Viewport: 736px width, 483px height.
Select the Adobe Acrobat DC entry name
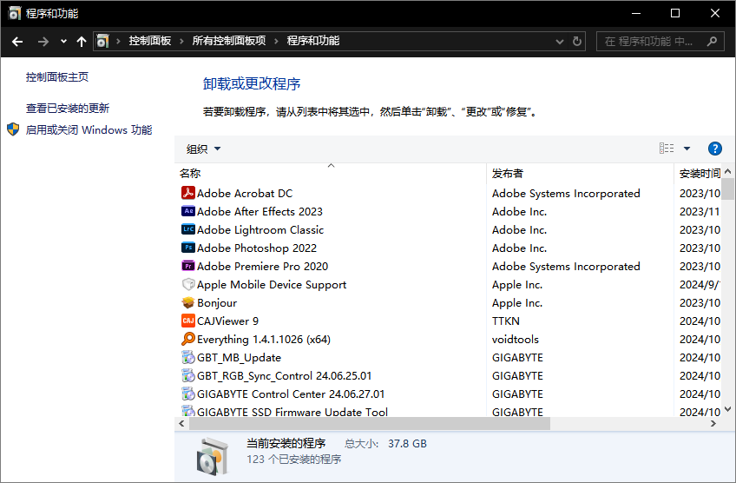click(245, 193)
